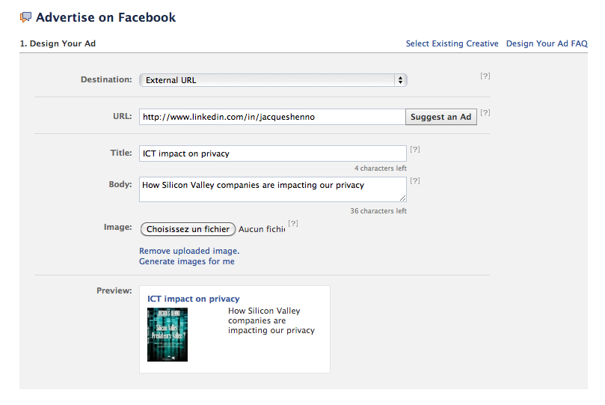The width and height of the screenshot is (605, 405).
Task: Click the Suggest an Ad button
Action: (x=441, y=117)
